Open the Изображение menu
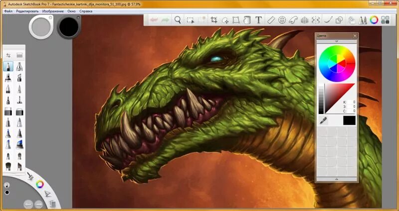Image resolution: width=399 pixels, height=211 pixels. click(53, 11)
